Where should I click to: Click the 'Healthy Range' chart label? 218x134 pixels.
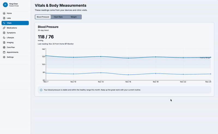point(205,58)
